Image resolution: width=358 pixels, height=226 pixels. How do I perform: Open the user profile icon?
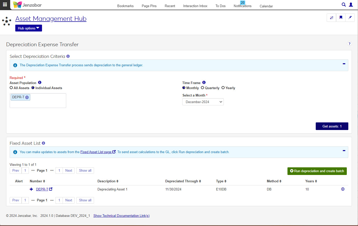point(351,5)
